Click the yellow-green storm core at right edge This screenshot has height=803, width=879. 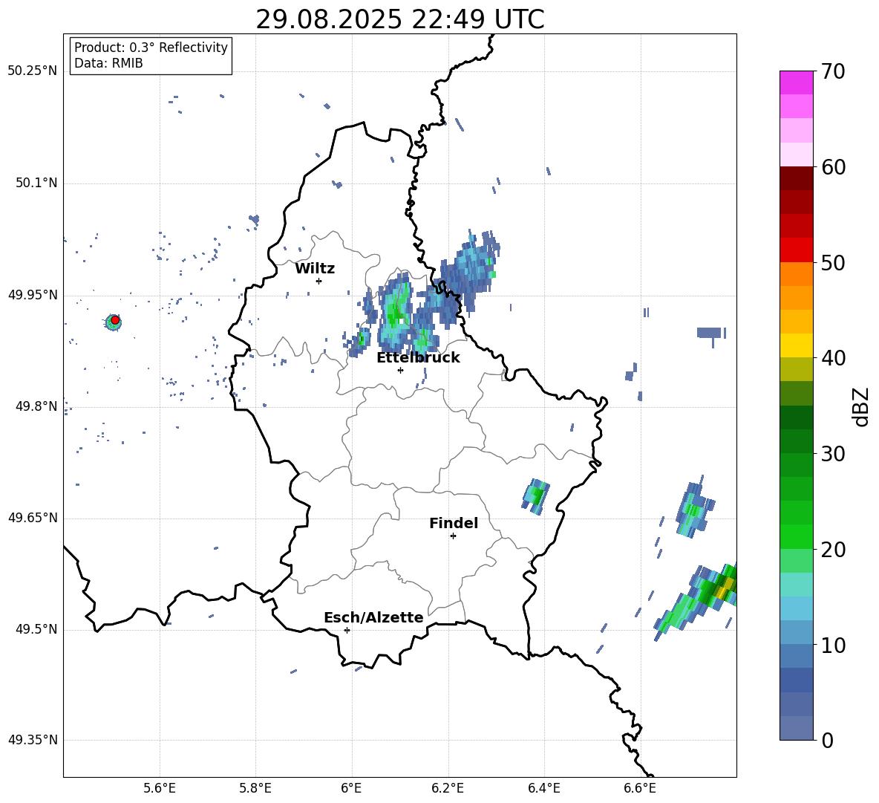click(x=719, y=587)
